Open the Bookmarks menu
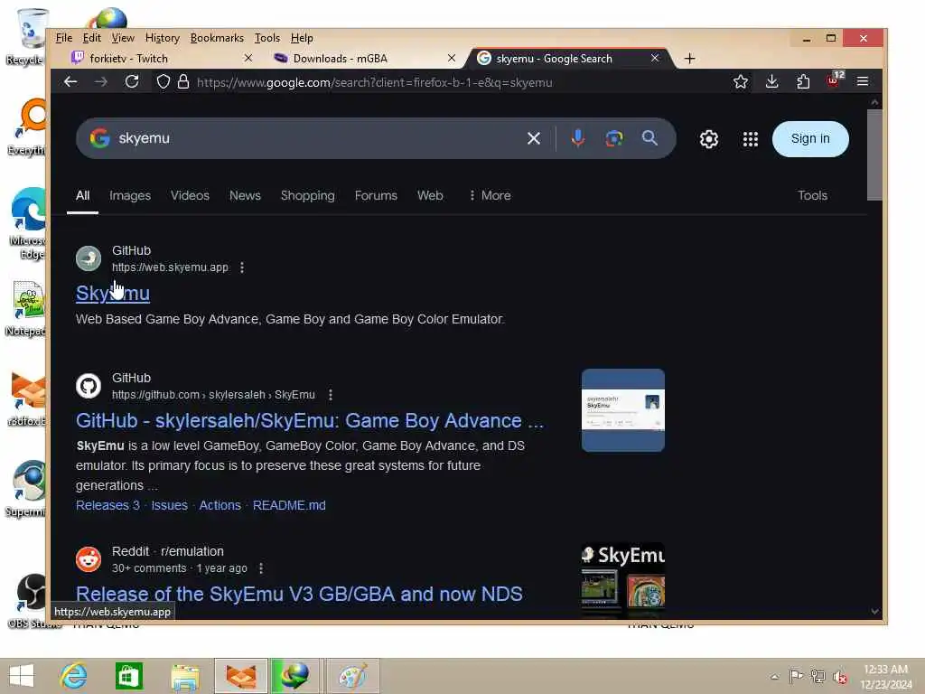Screen dimensions: 925x694 217,38
